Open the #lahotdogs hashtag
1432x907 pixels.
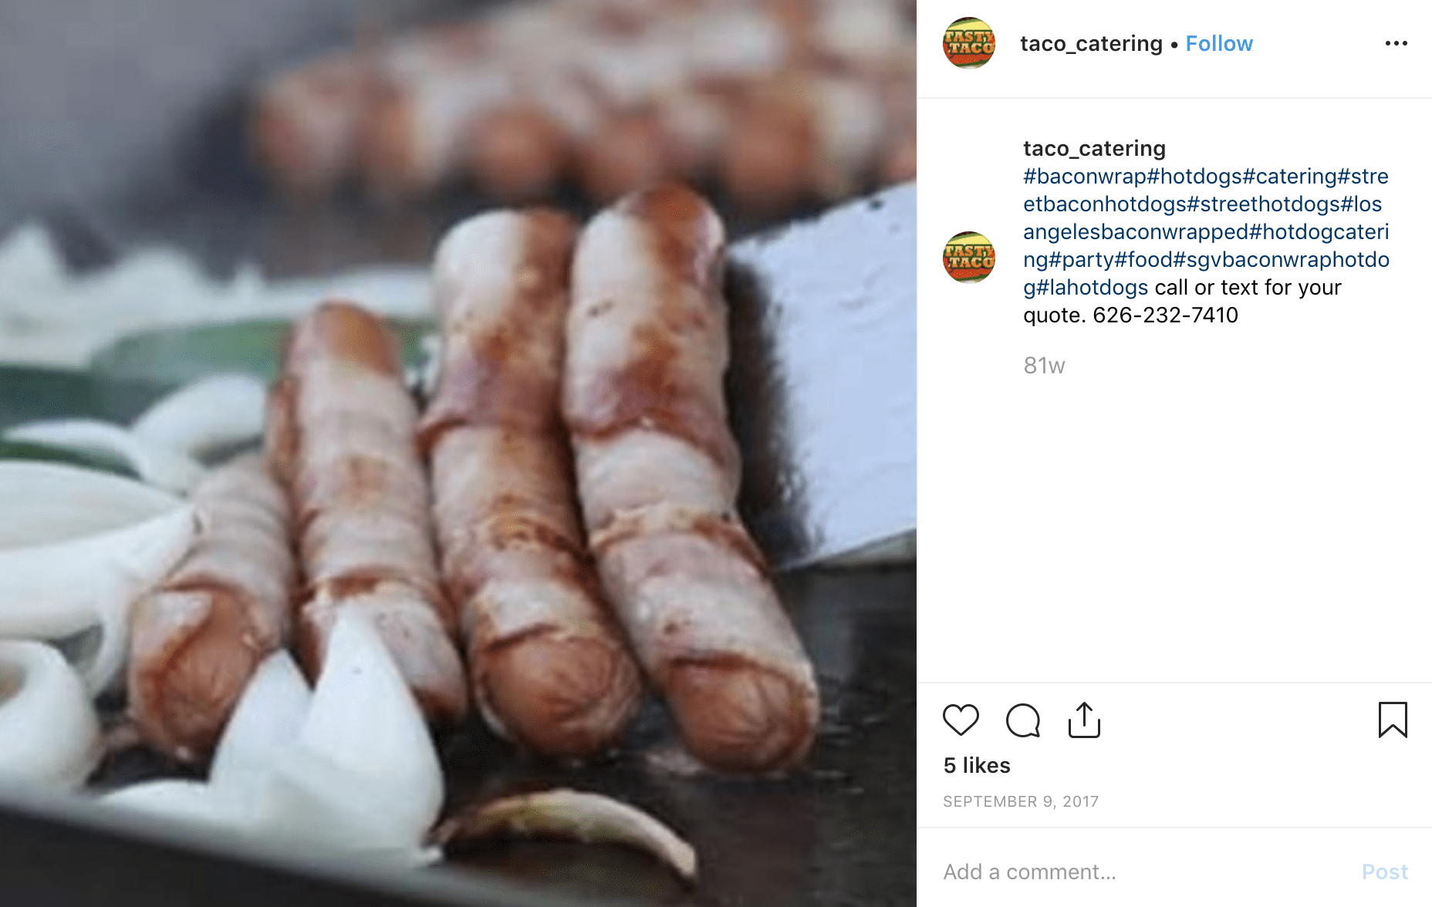1093,287
